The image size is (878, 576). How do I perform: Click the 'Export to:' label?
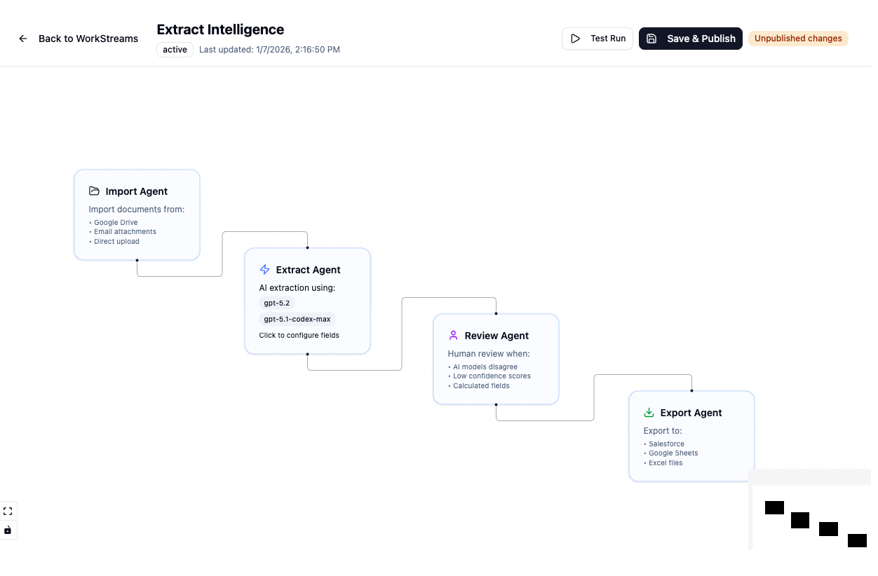[663, 430]
